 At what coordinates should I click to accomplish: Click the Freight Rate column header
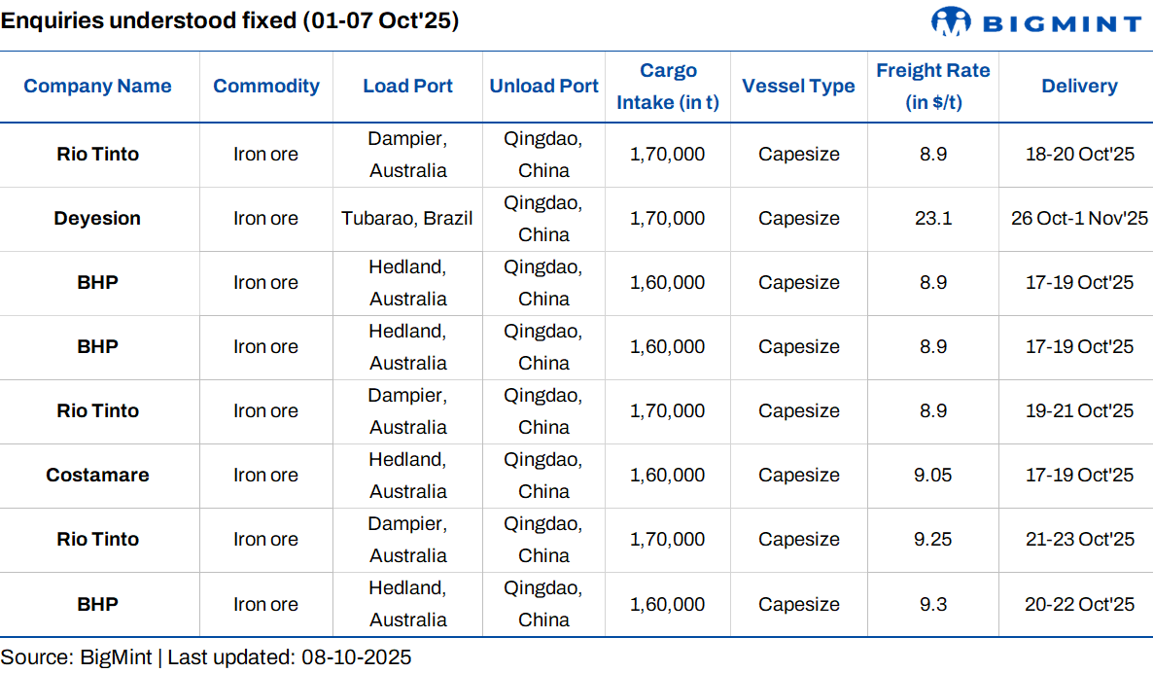click(932, 87)
